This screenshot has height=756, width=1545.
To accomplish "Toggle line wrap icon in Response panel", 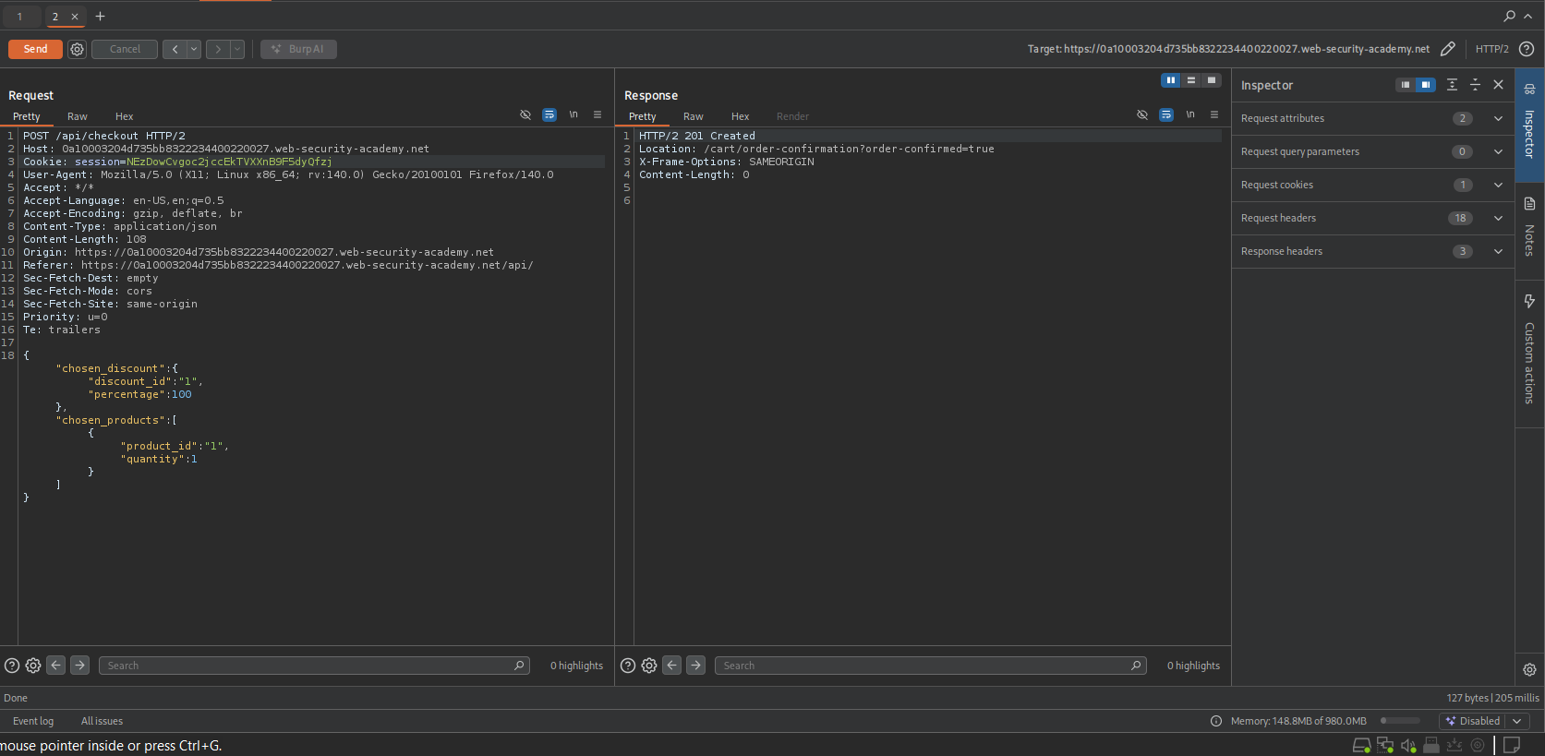I will 1166,115.
